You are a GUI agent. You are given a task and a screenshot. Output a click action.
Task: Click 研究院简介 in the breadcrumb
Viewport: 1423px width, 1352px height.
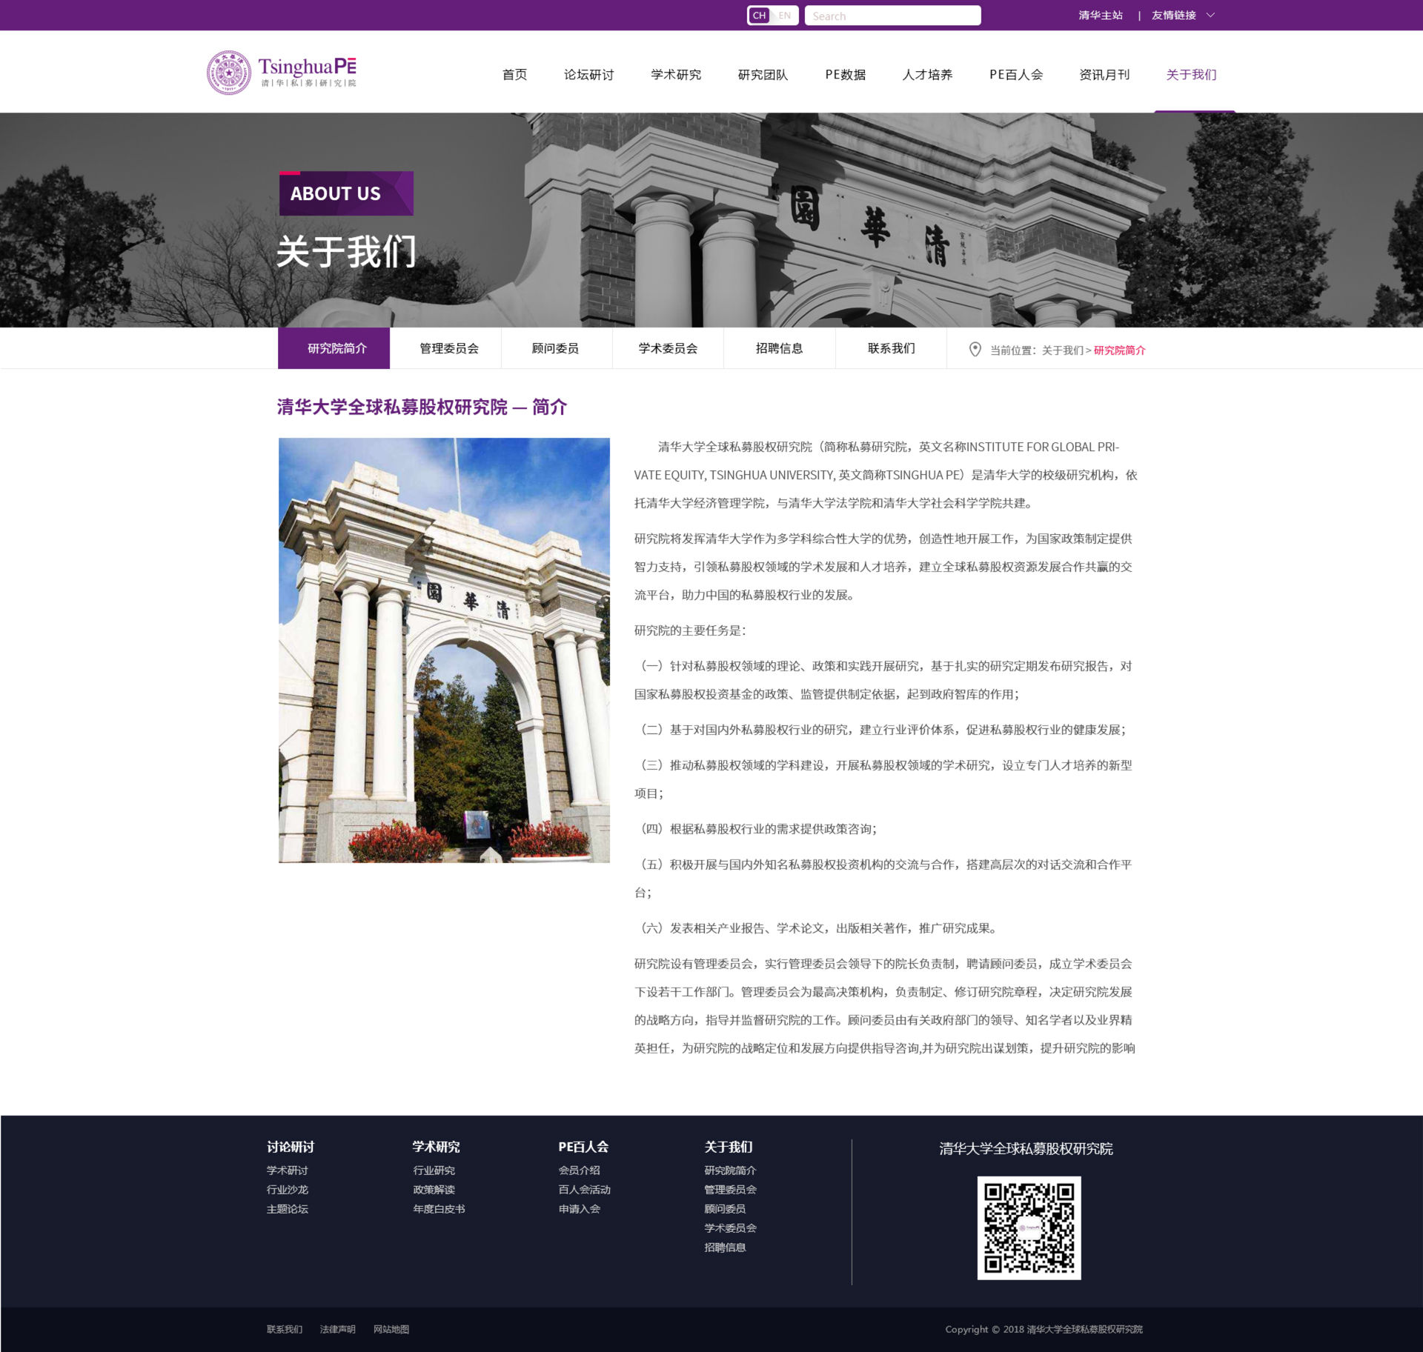(x=1119, y=350)
